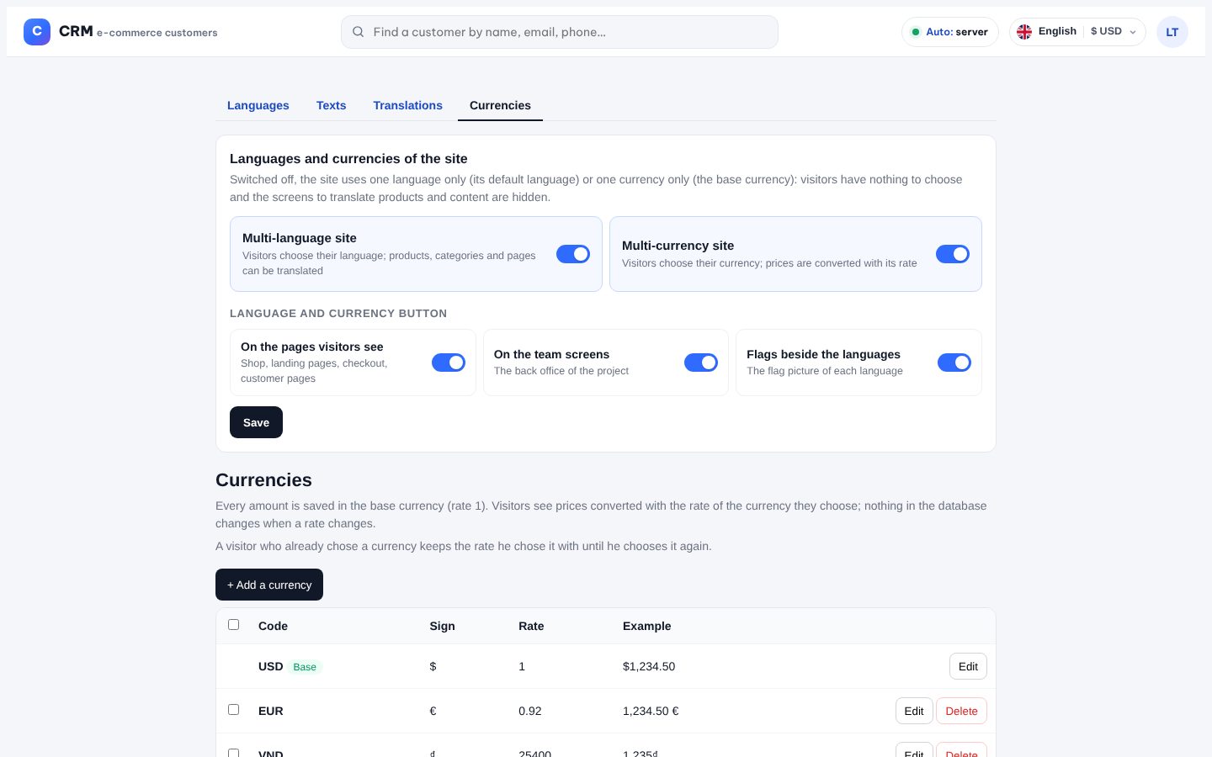Click the large Currencies section heading
This screenshot has height=757, width=1212.
(263, 480)
